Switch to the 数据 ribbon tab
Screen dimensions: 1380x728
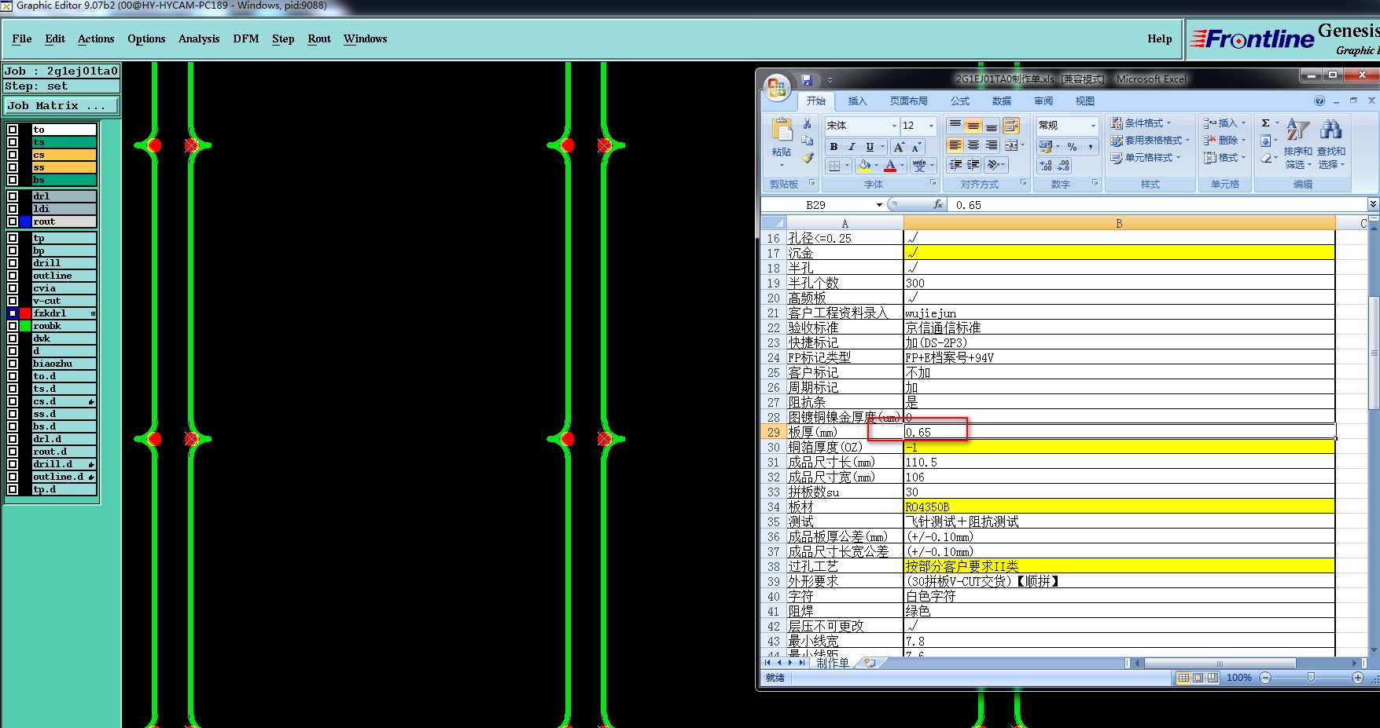click(x=1001, y=101)
